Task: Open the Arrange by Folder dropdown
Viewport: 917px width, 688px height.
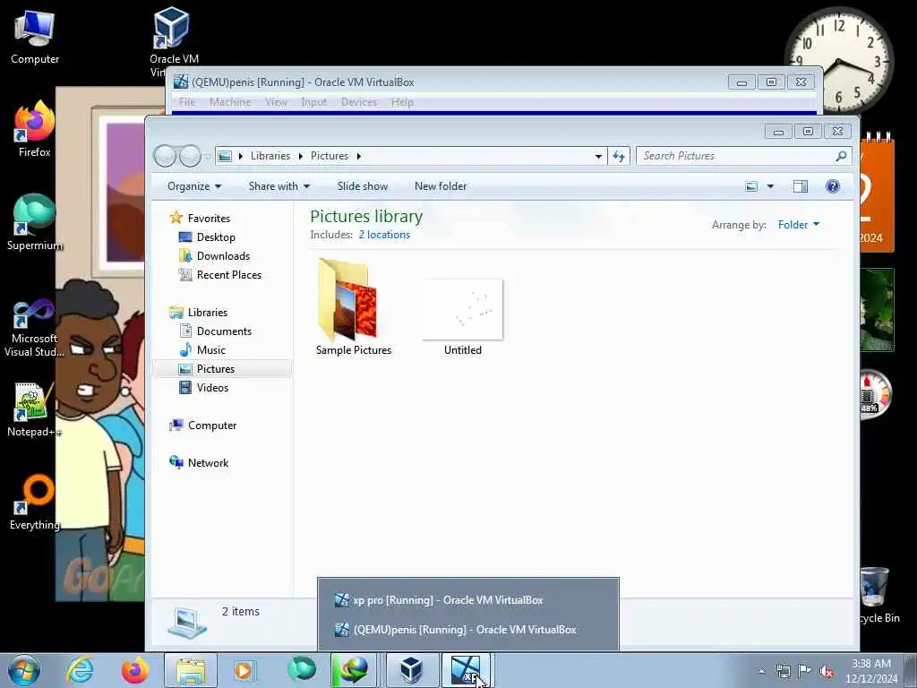Action: tap(798, 225)
